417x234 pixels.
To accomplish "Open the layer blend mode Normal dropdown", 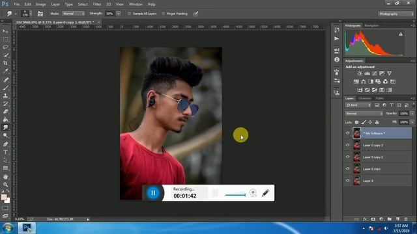I will (x=364, y=114).
